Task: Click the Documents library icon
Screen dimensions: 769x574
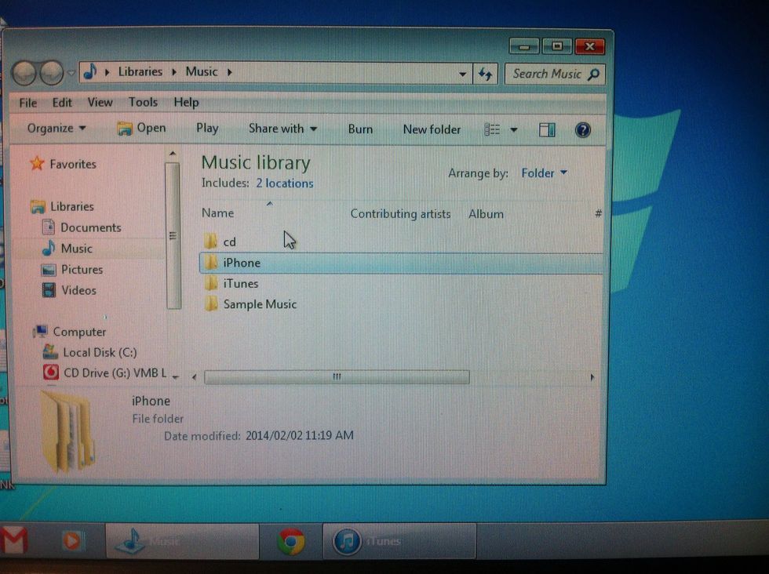Action: pyautogui.click(x=48, y=227)
